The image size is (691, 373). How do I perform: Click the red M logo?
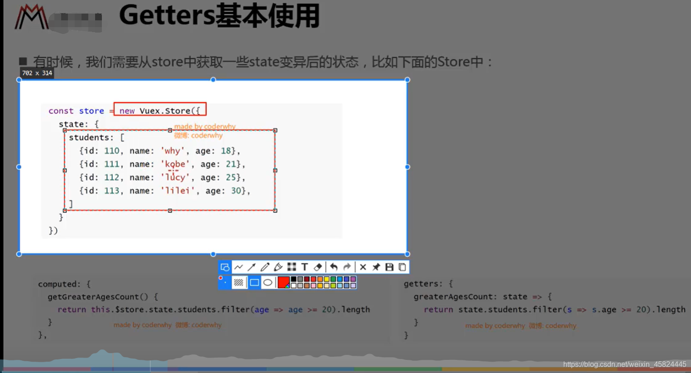(31, 17)
